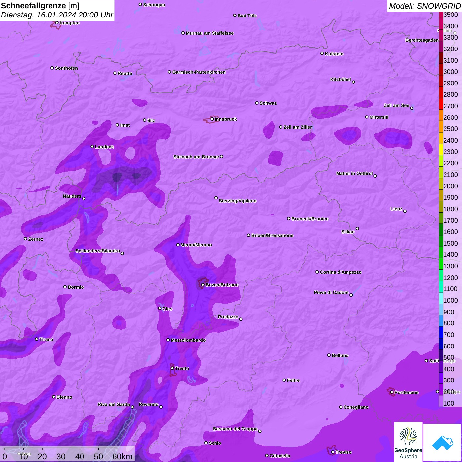Click the 100 m legend swatch
This screenshot has width=462, height=462.
click(x=441, y=401)
